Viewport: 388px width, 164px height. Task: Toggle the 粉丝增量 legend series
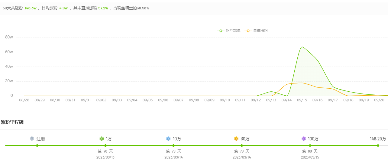click(x=229, y=31)
